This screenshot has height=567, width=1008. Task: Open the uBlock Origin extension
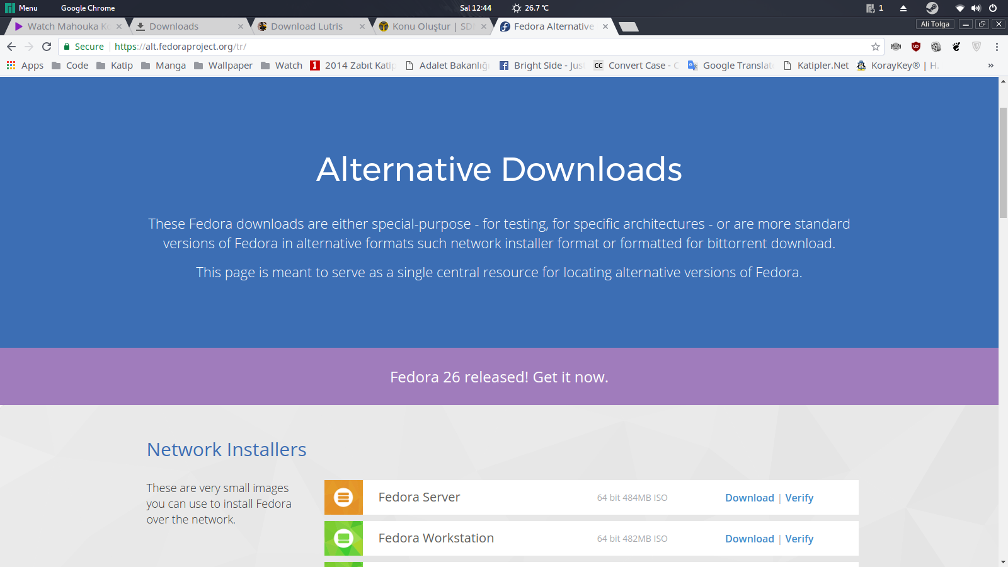tap(916, 47)
